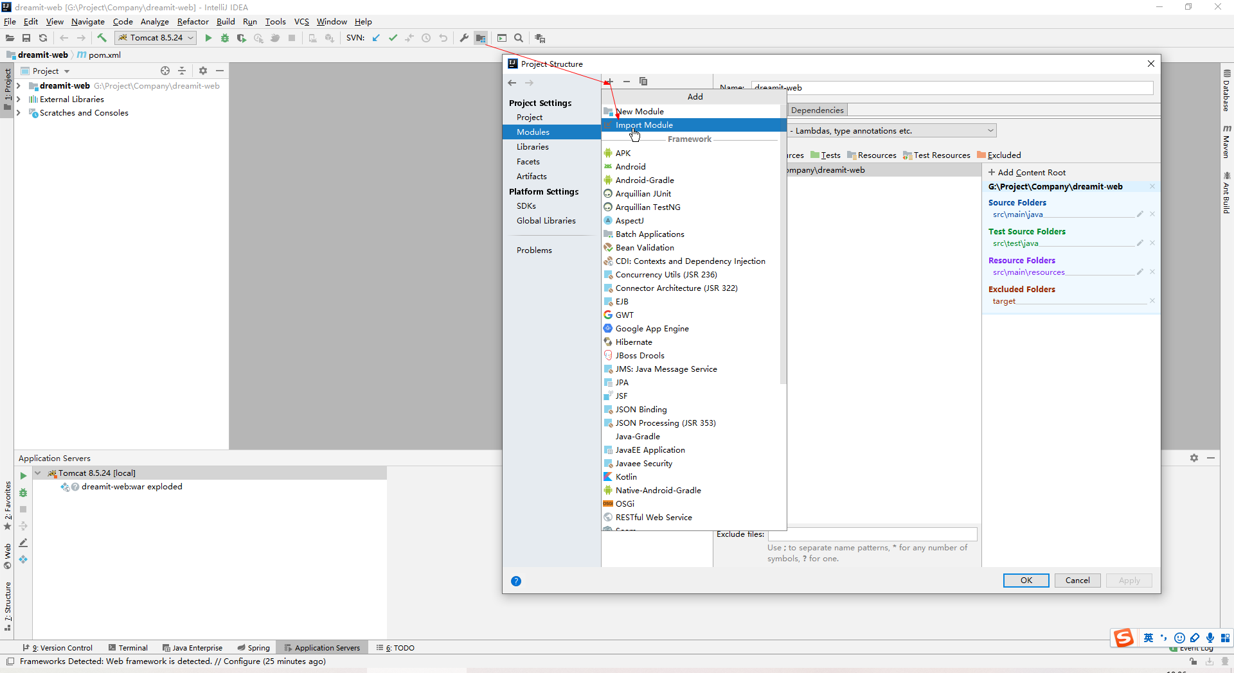Click the module Name input field
The image size is (1234, 673).
pyautogui.click(x=952, y=88)
